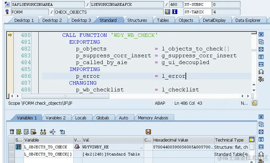The image size is (270, 163).
Task: Switch to the Locals tab
Action: (81, 118)
